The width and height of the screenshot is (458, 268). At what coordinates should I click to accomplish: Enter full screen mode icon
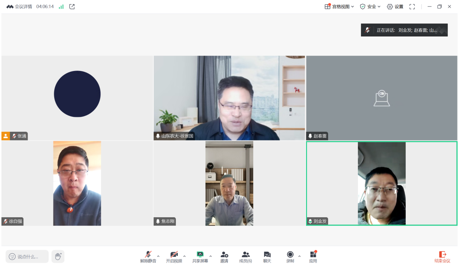412,6
